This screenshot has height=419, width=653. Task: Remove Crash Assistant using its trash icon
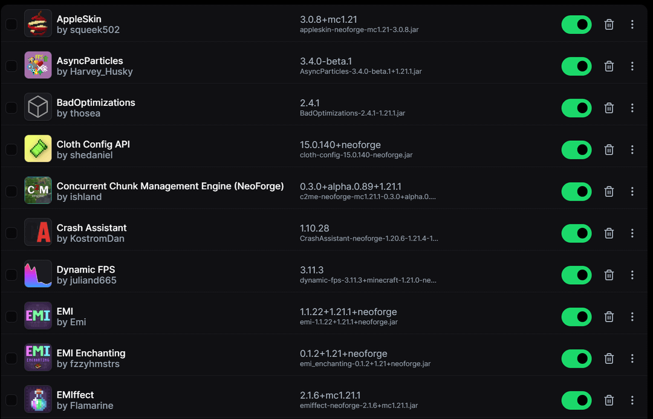(x=609, y=233)
